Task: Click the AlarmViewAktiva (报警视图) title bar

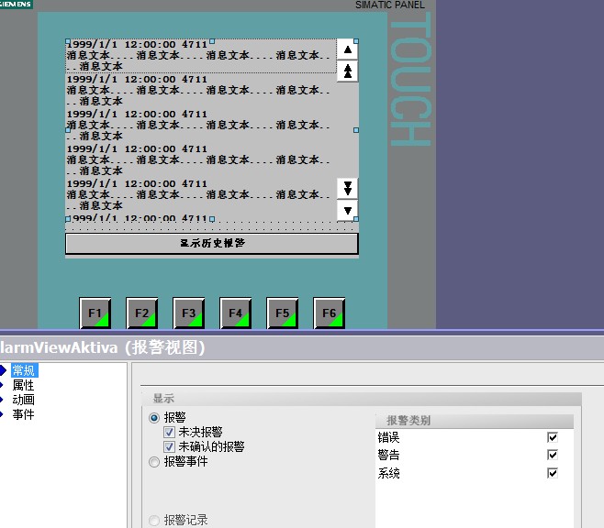Action: pyautogui.click(x=302, y=347)
